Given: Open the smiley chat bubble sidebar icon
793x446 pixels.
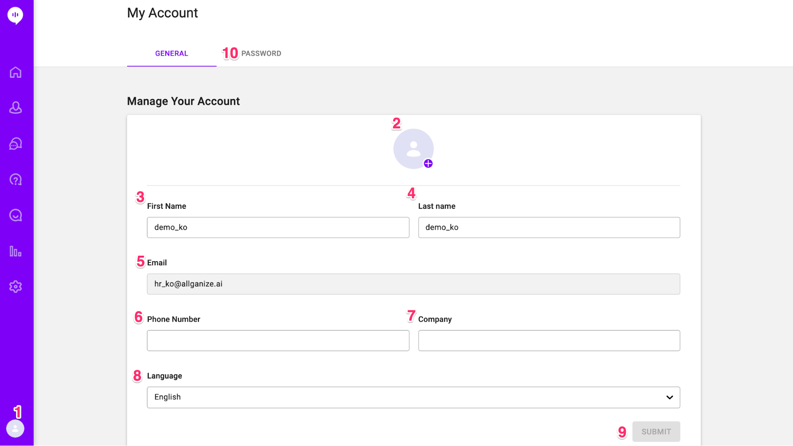Looking at the screenshot, I should pyautogui.click(x=15, y=215).
